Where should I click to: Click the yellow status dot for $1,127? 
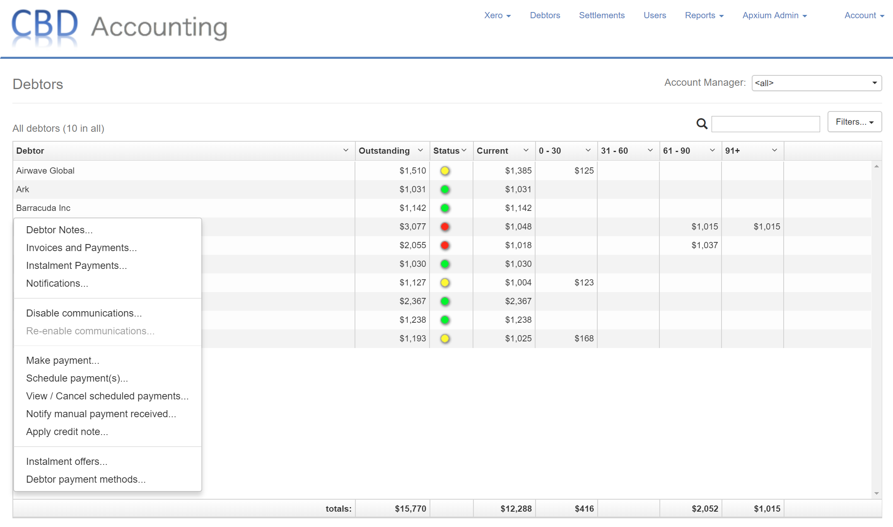point(445,283)
